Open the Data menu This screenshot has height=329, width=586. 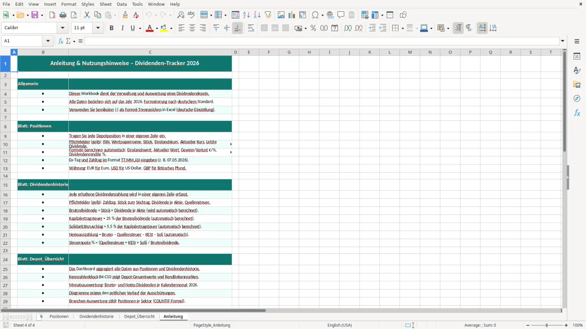(x=122, y=4)
